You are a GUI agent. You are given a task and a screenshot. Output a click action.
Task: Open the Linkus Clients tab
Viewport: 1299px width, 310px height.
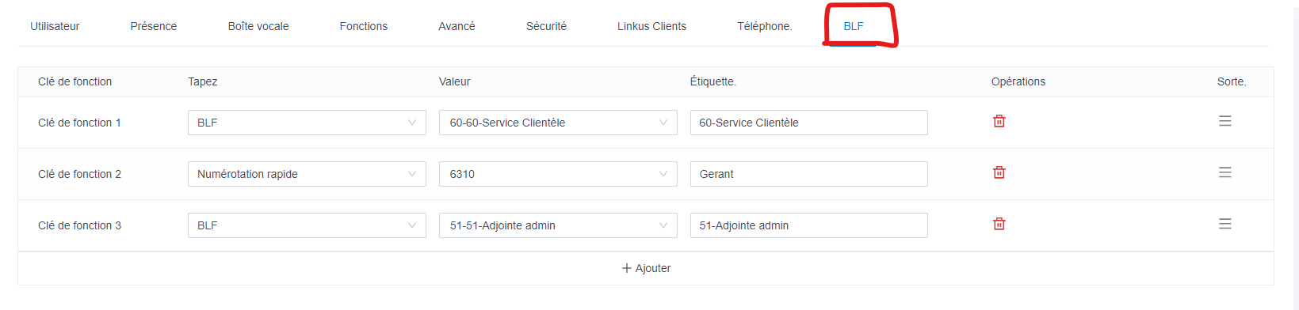[652, 26]
